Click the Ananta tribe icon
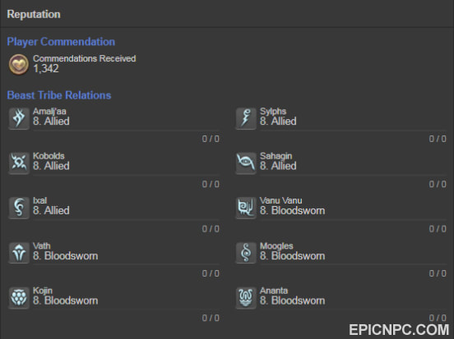Screen dimensions: 454x339 click(246, 297)
